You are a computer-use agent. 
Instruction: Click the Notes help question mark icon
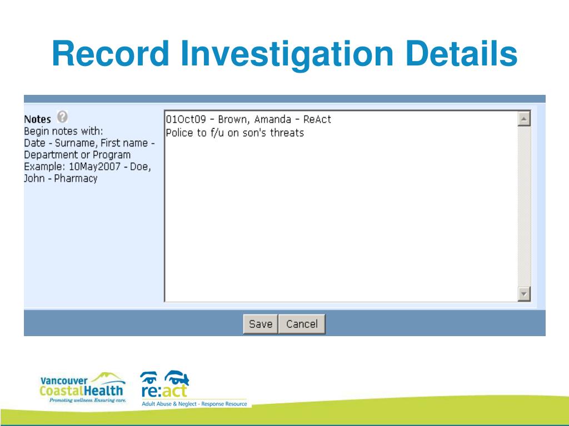(62, 117)
